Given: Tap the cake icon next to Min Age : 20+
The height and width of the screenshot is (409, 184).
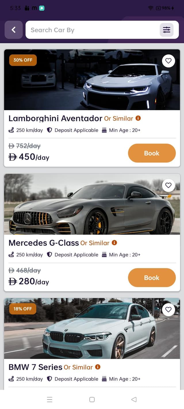Looking at the screenshot, I should pos(103,130).
